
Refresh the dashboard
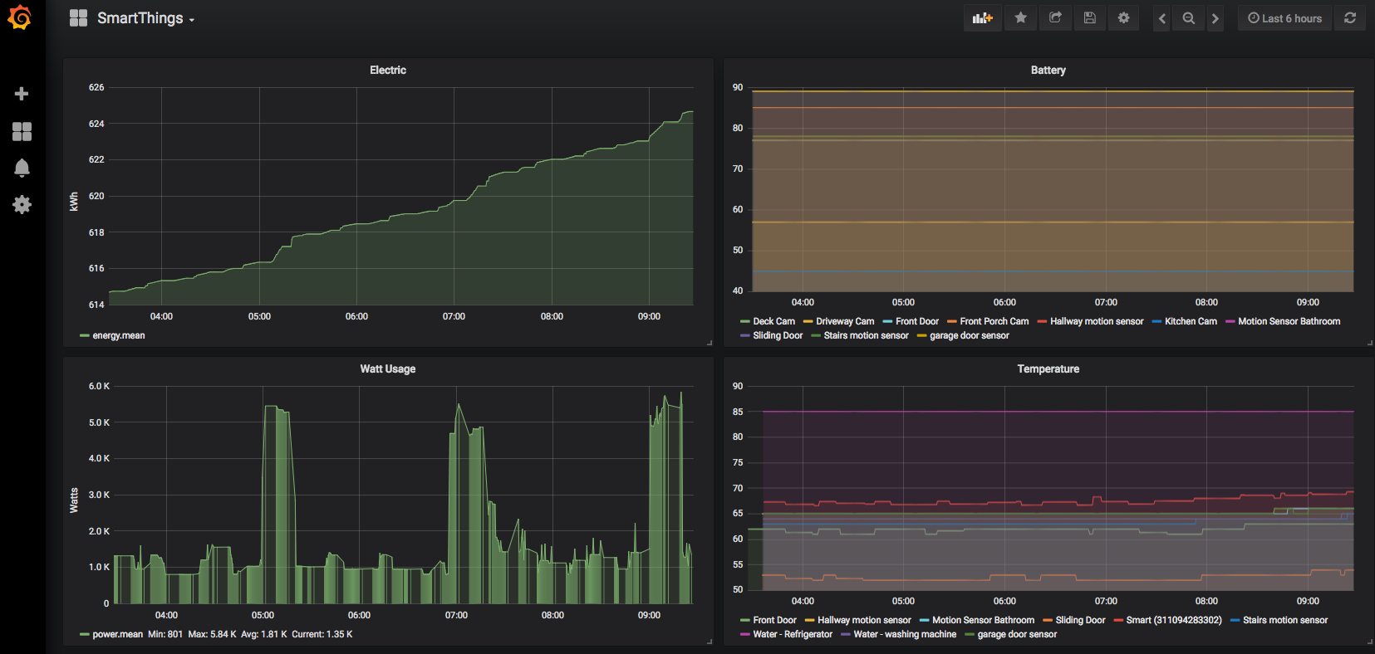[x=1350, y=18]
